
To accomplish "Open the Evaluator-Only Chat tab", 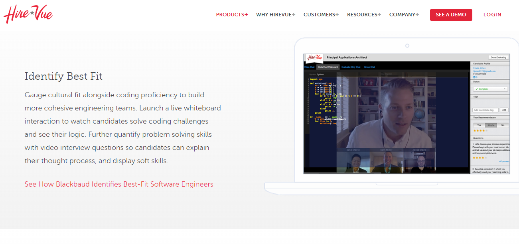I will coord(351,67).
